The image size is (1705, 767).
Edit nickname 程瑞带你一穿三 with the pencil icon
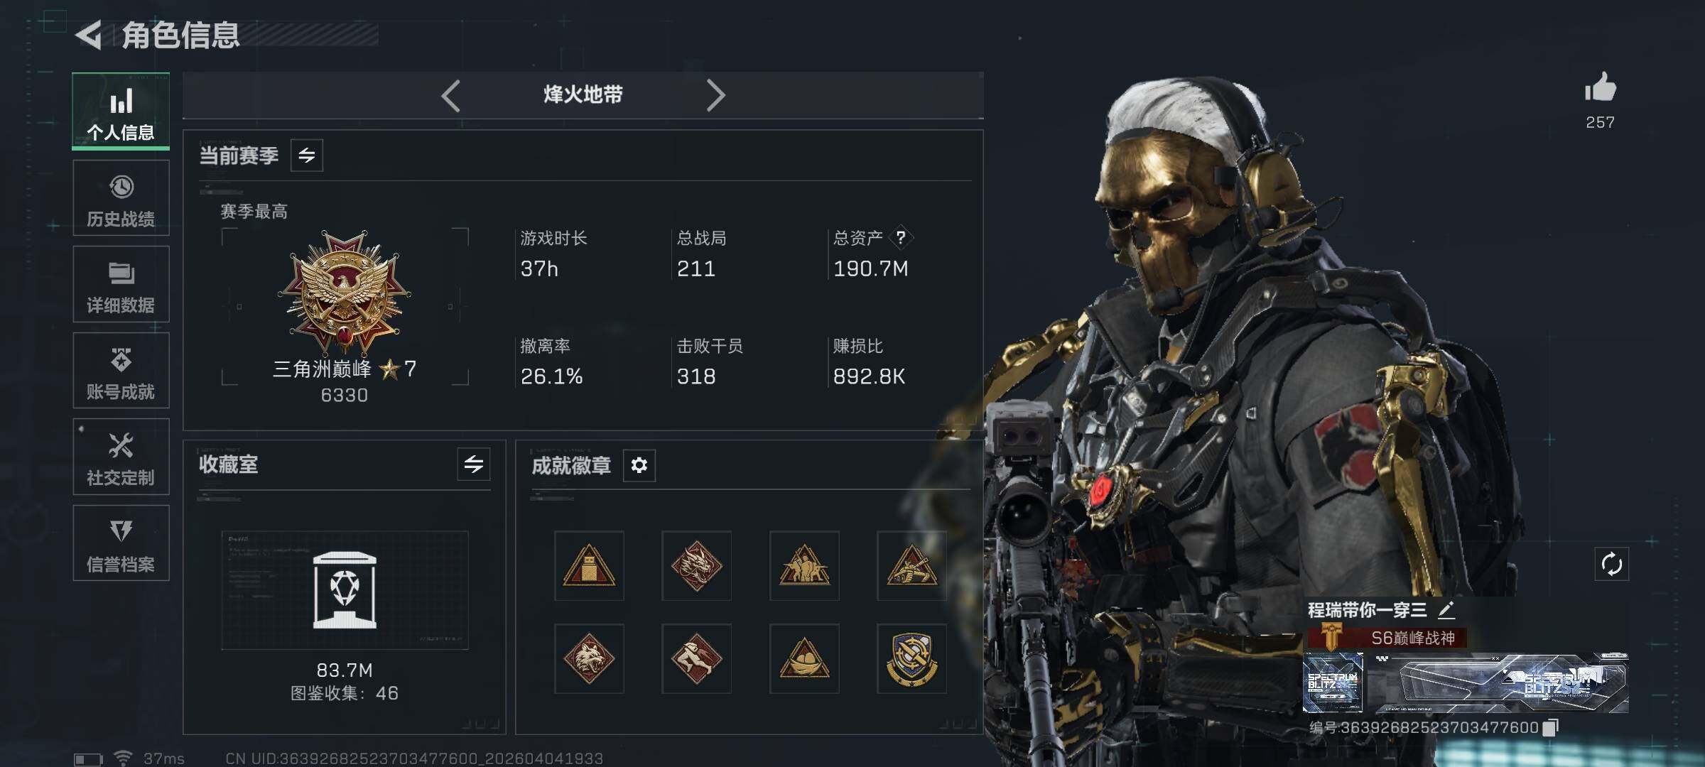[x=1446, y=610]
